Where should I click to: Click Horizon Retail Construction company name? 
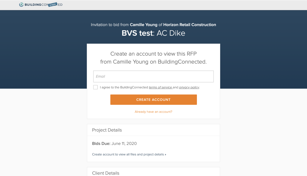pyautogui.click(x=189, y=25)
